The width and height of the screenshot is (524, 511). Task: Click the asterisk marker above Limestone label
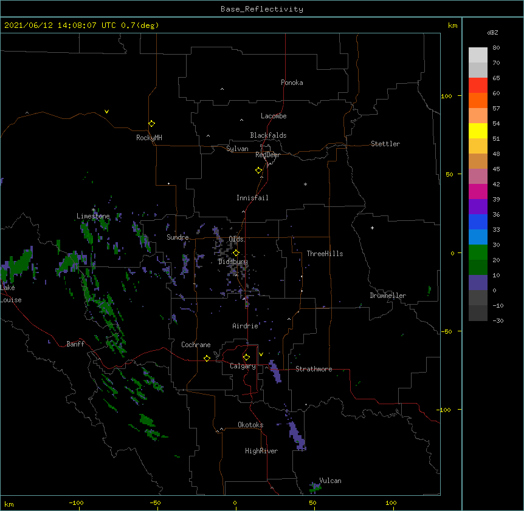pos(94,210)
